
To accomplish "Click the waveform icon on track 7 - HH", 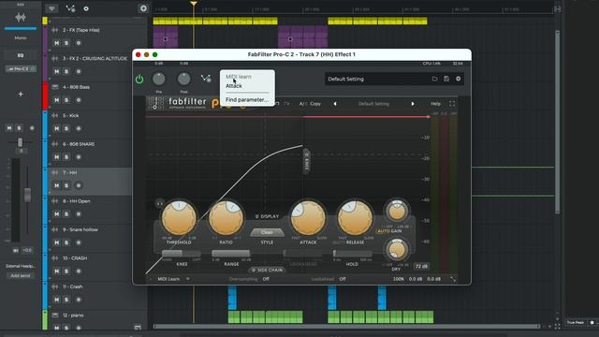I will click(55, 172).
